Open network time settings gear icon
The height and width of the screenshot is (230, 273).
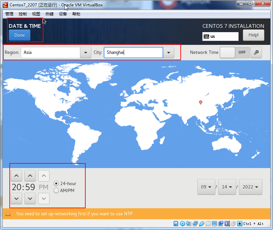(x=256, y=52)
